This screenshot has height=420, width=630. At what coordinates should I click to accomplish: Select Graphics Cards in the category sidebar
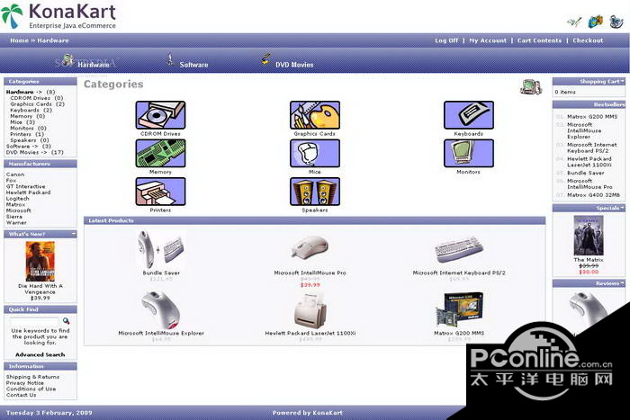pos(31,104)
